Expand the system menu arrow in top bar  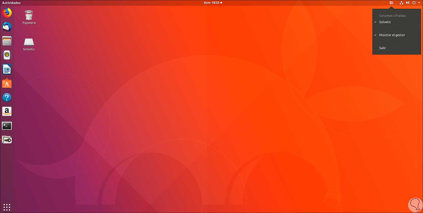point(419,3)
